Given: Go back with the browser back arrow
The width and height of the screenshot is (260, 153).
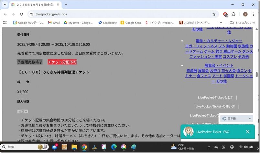Looking at the screenshot, I should click(x=5, y=14).
